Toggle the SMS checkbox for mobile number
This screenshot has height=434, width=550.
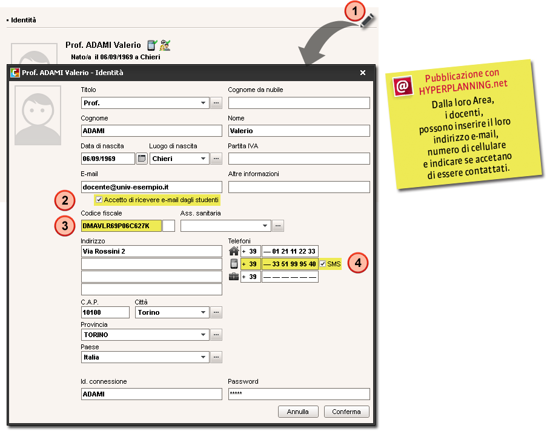(x=323, y=264)
